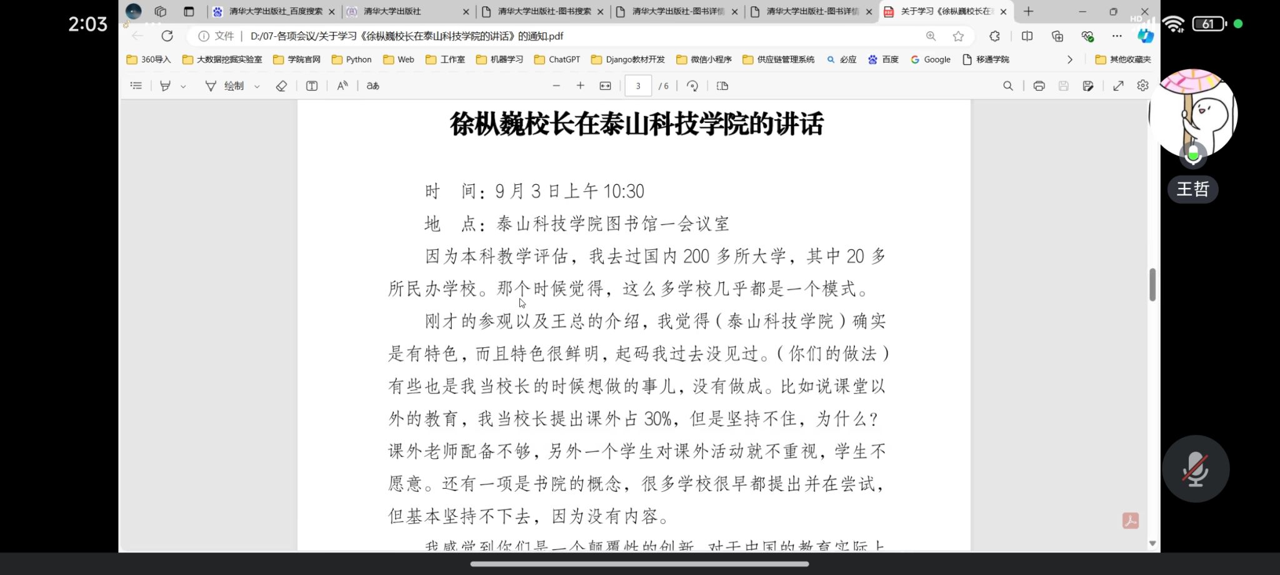Start read aloud for the PDF
Image resolution: width=1280 pixels, height=575 pixels.
(x=342, y=86)
